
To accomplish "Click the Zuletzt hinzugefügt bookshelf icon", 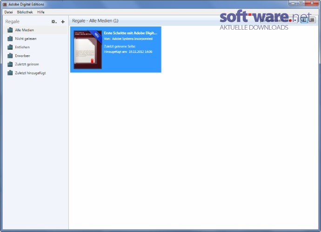I will tap(10, 73).
